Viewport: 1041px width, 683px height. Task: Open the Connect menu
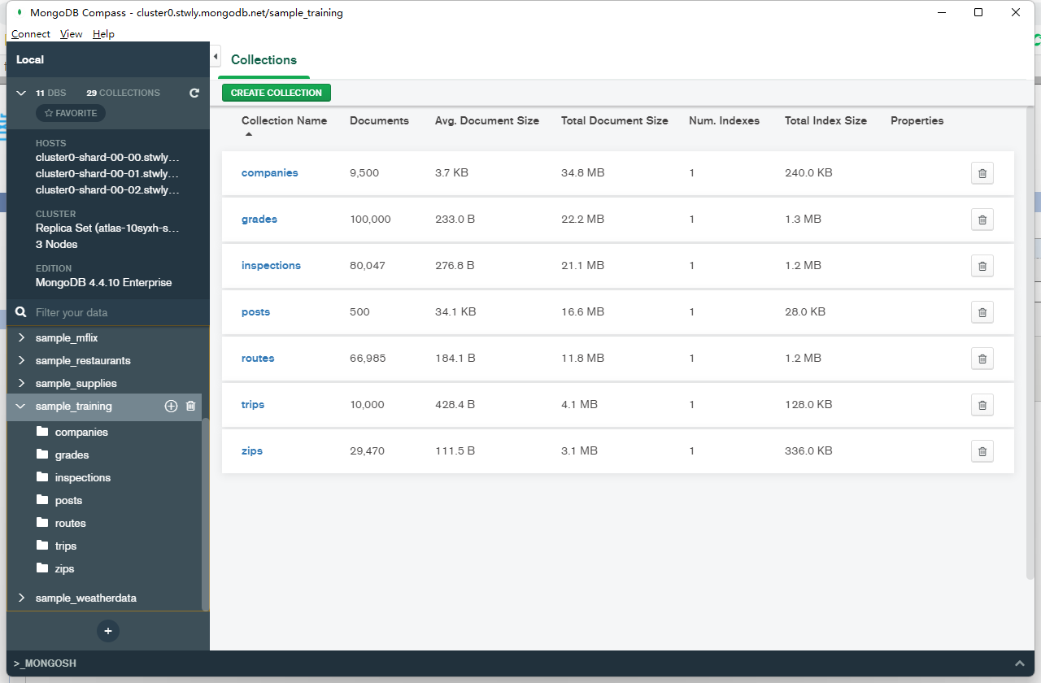(x=31, y=34)
